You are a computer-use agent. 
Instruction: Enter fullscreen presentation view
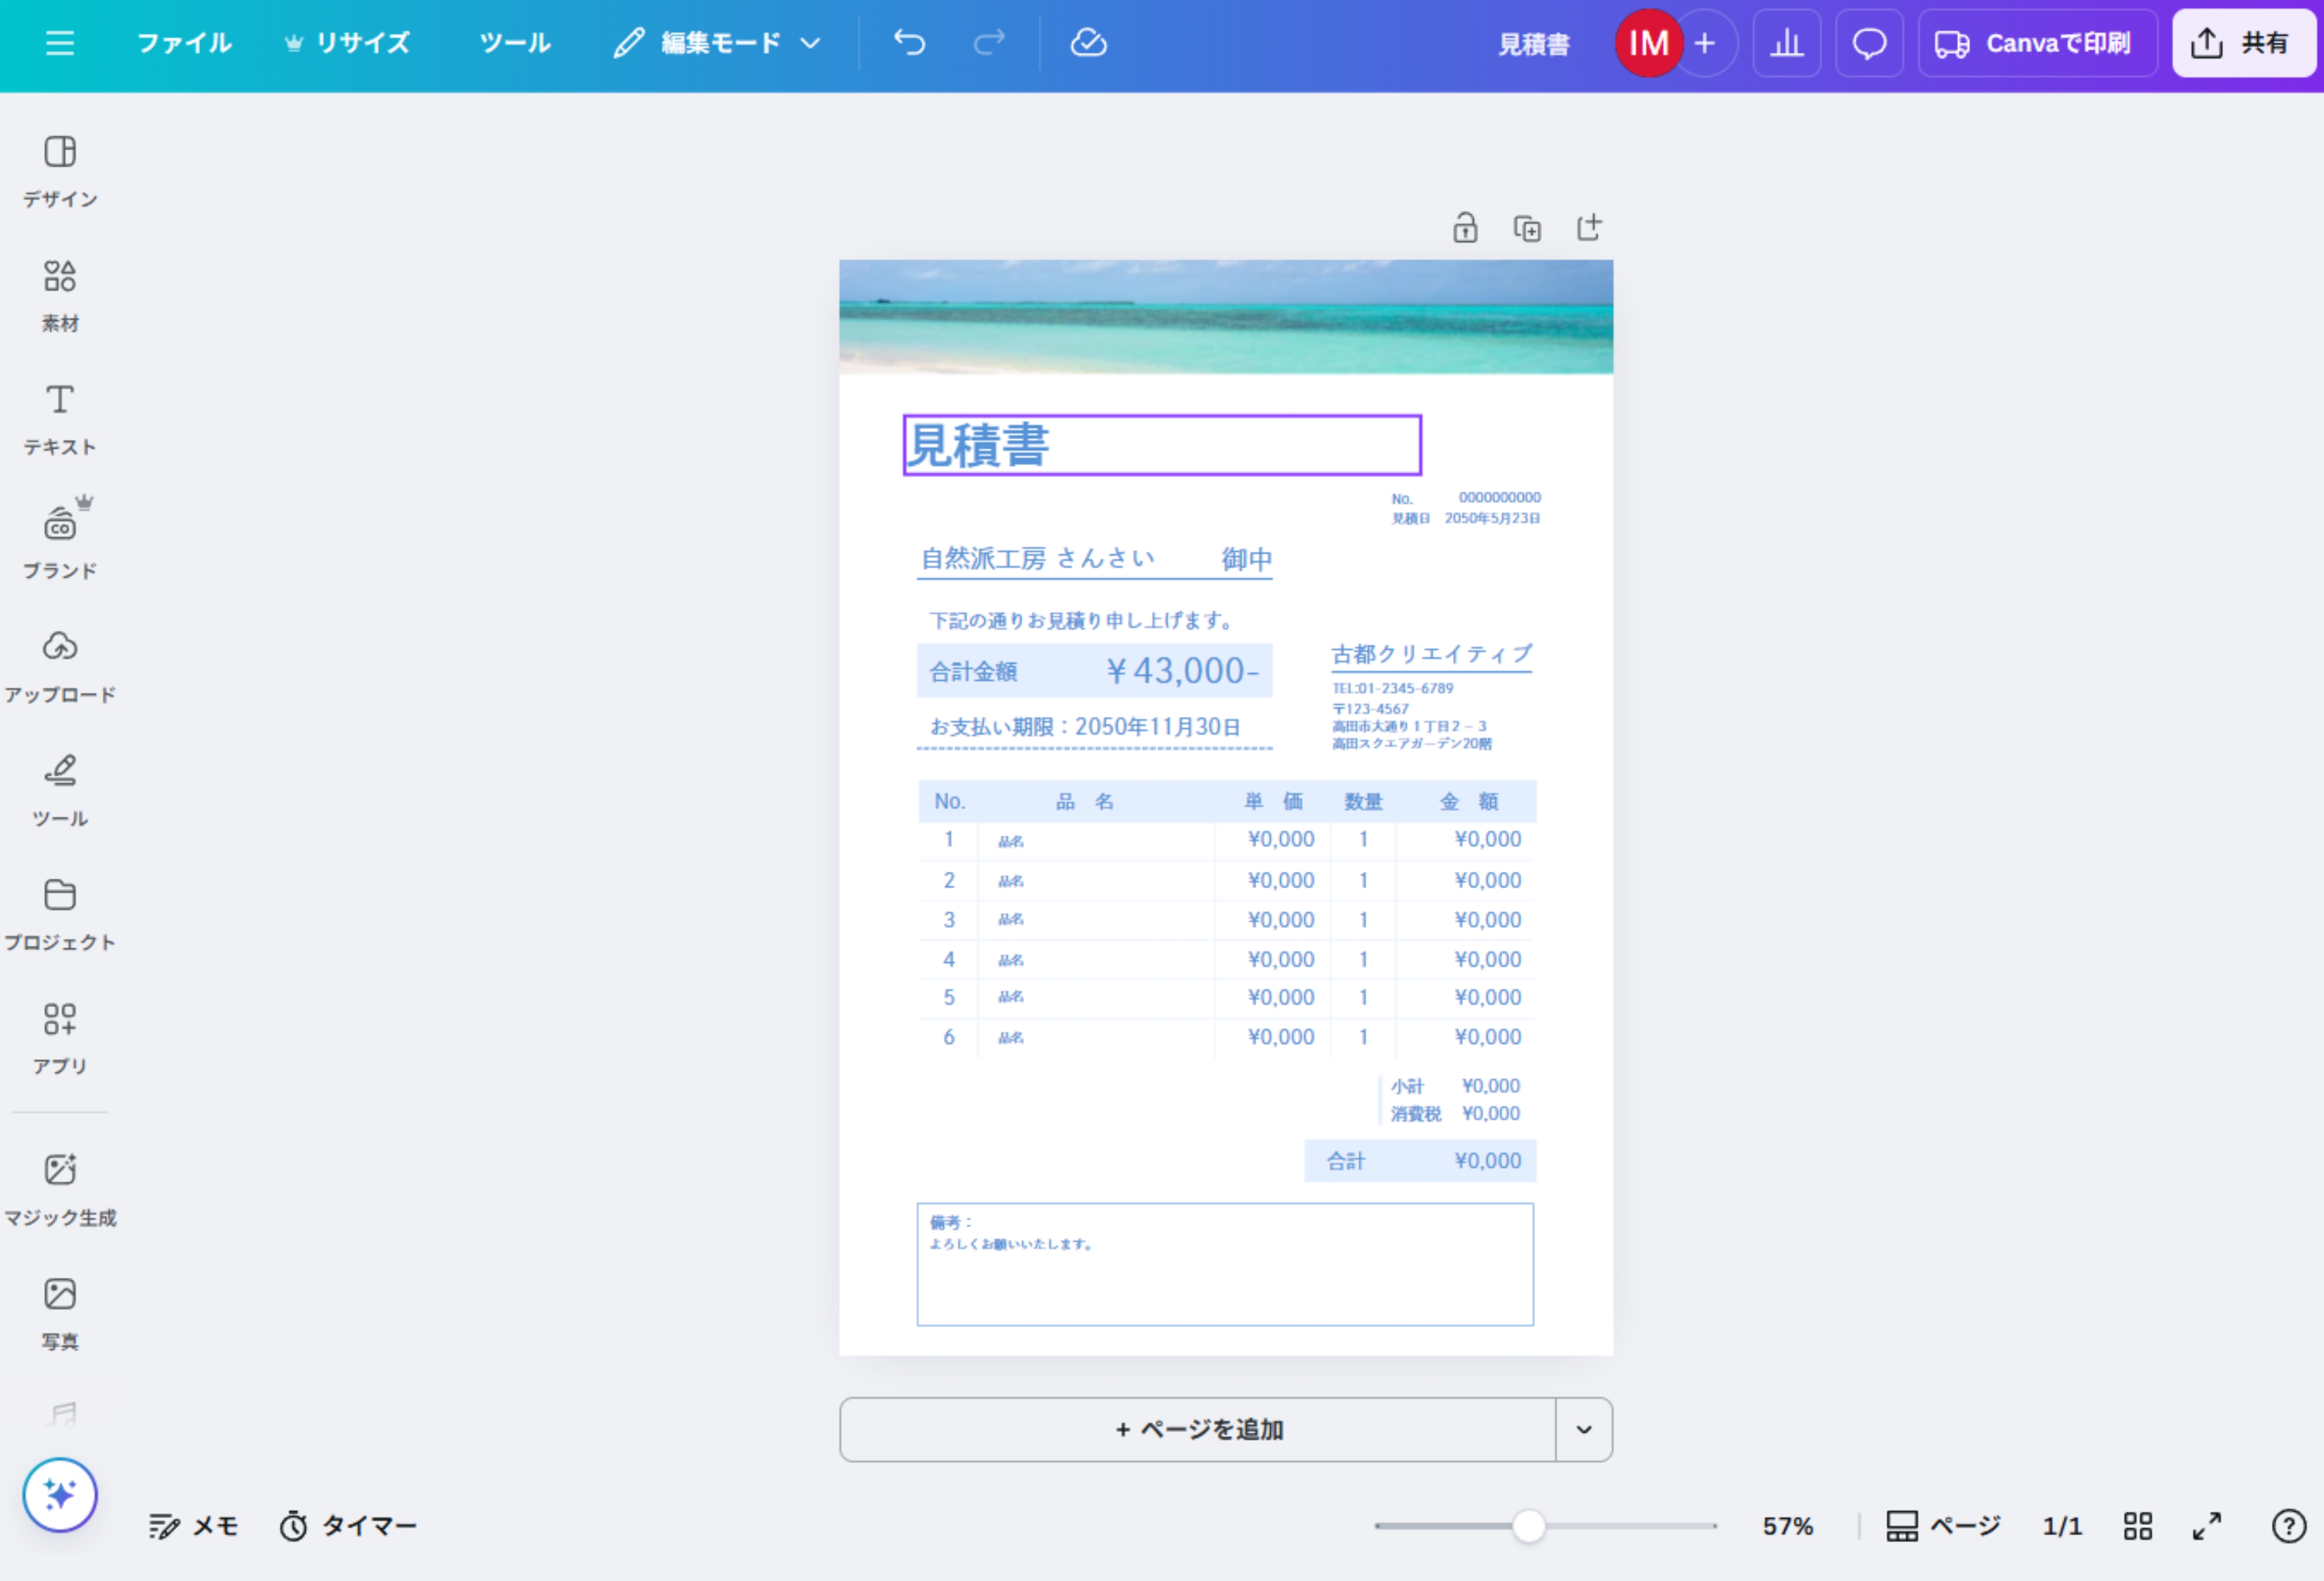click(2207, 1526)
